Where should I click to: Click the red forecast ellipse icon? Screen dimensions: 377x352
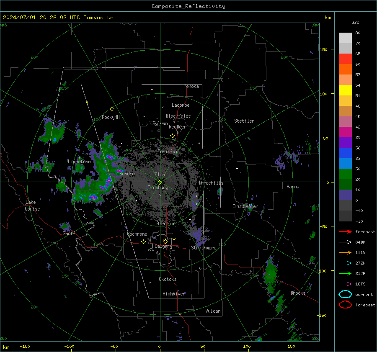coord(345,305)
